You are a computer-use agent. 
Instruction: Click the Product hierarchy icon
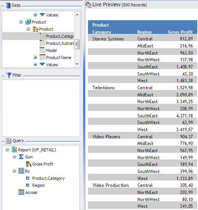35,29
